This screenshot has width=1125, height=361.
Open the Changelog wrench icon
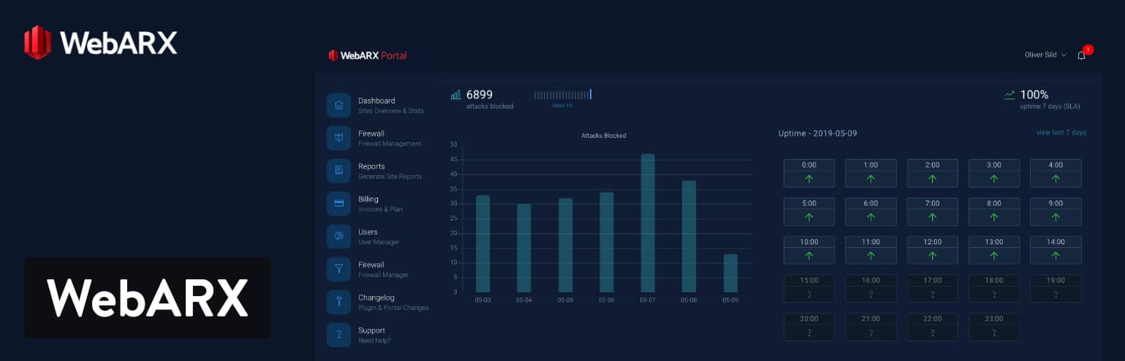(x=338, y=302)
